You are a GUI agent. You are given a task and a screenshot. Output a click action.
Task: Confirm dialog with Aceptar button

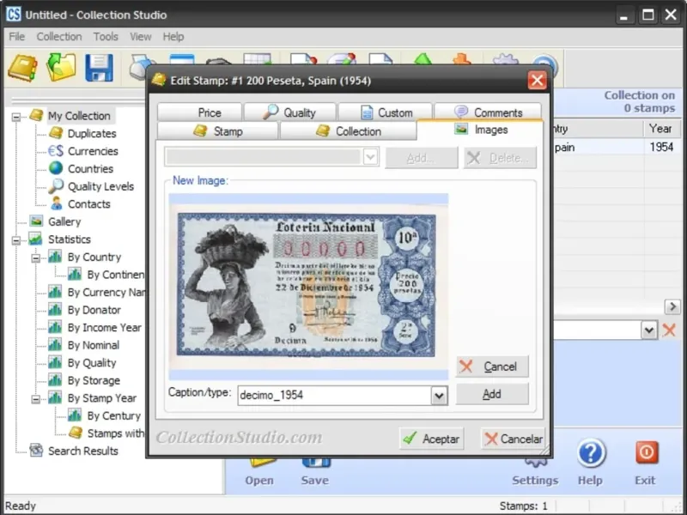(x=432, y=439)
